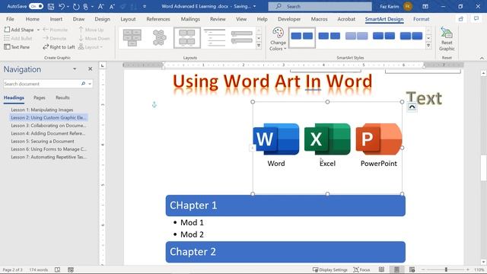Open the SmartArt text pane side arrow
This screenshot has height=274, width=487.
pyautogui.click(x=252, y=148)
